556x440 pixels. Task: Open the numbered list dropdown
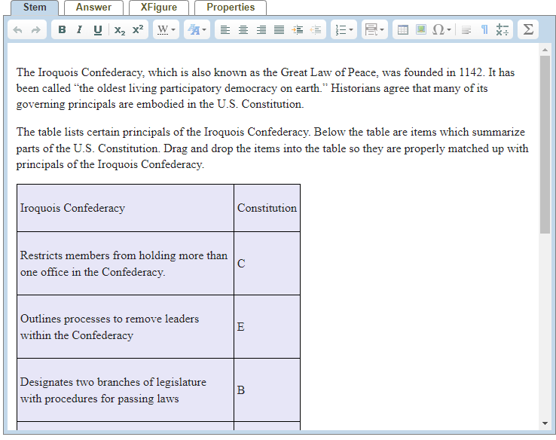click(344, 30)
